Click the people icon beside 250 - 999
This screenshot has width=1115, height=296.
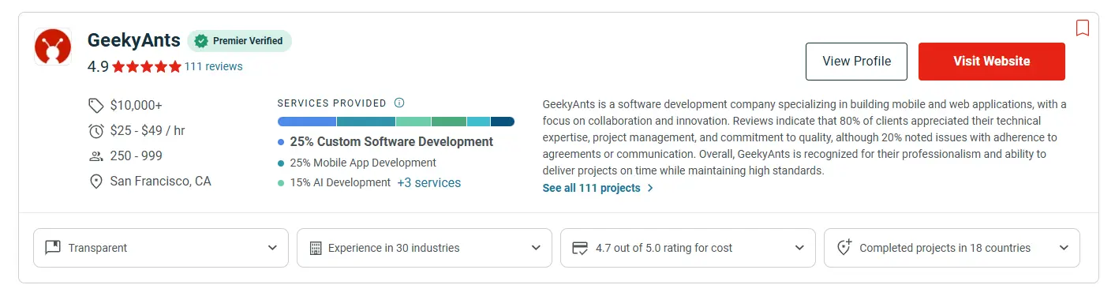(96, 156)
